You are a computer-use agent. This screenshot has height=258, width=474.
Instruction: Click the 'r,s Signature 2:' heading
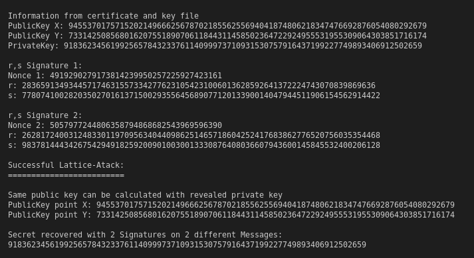(45, 115)
